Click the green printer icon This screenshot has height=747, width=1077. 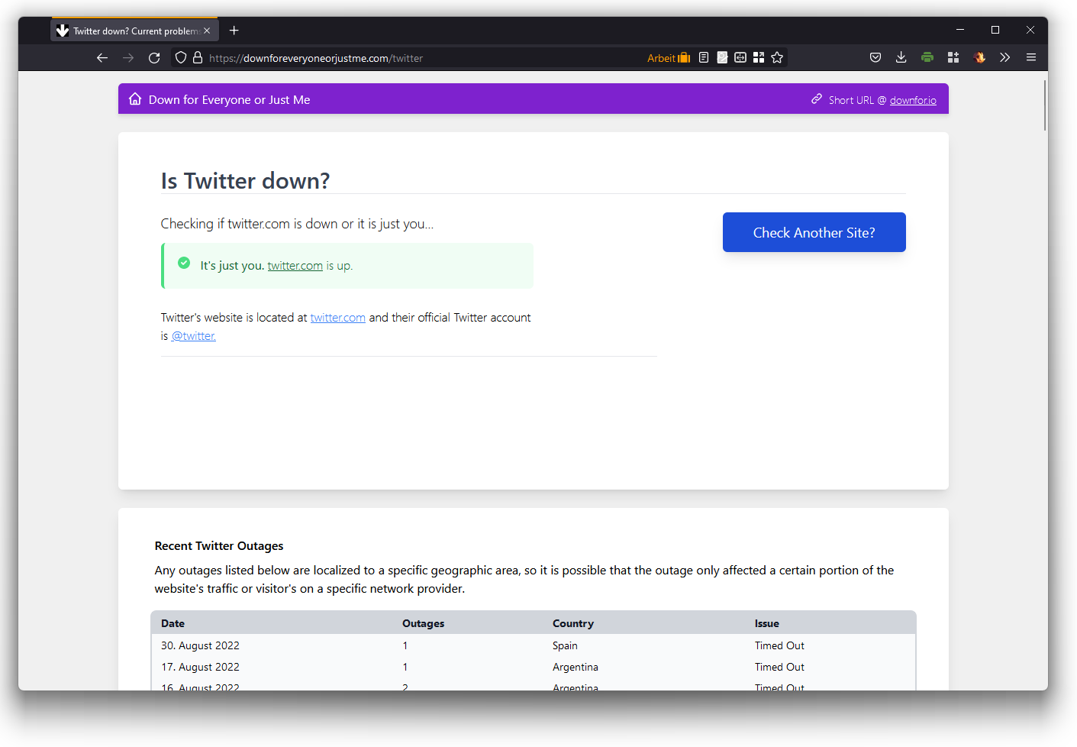coord(927,58)
